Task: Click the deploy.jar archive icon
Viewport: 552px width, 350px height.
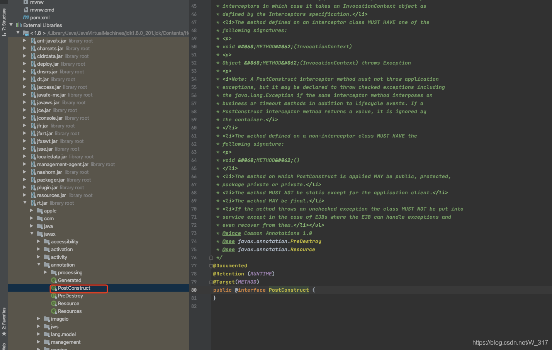Action: tap(33, 64)
